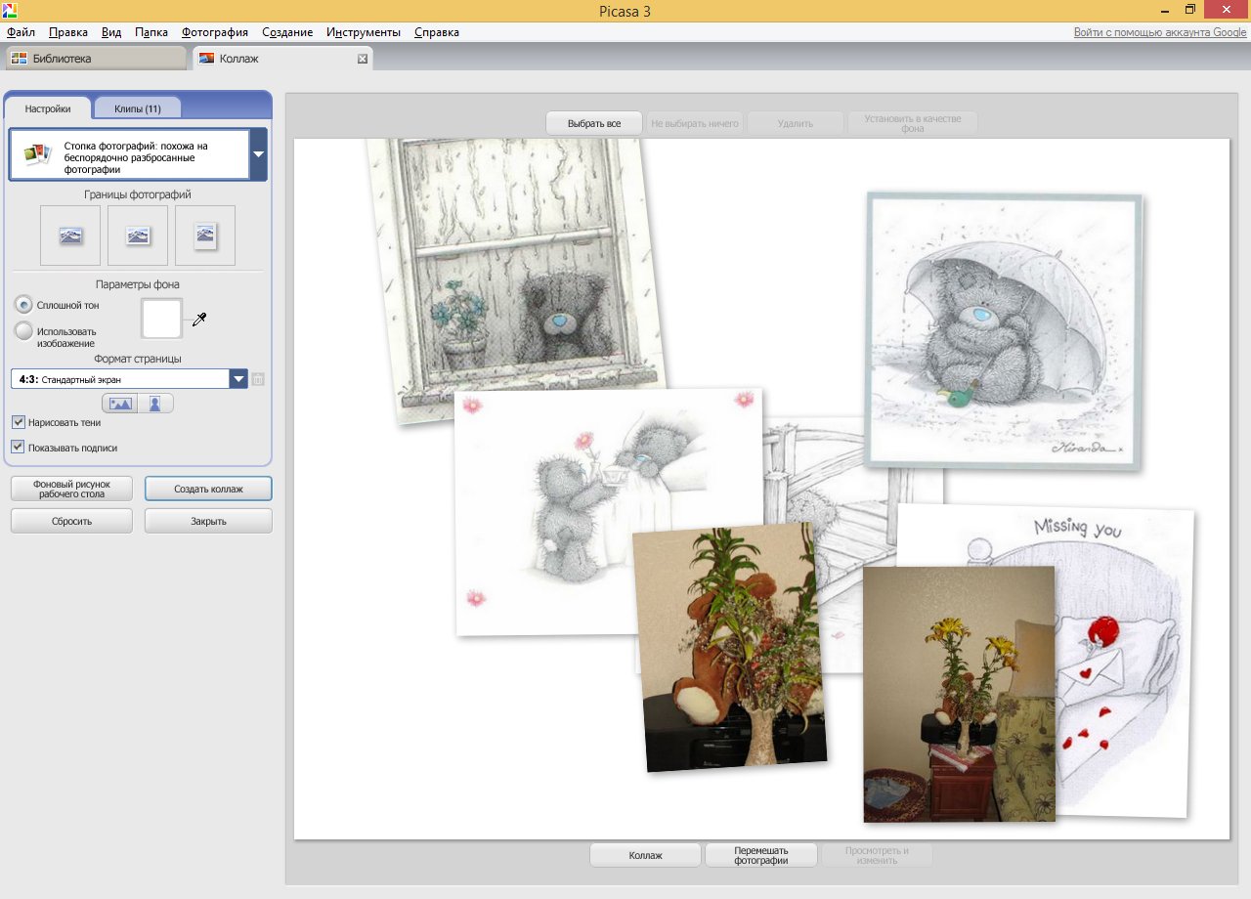This screenshot has height=899, width=1251.
Task: Open the Создание menu
Action: click(287, 32)
